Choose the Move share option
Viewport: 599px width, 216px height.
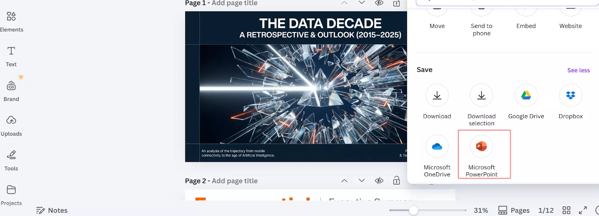(x=437, y=17)
